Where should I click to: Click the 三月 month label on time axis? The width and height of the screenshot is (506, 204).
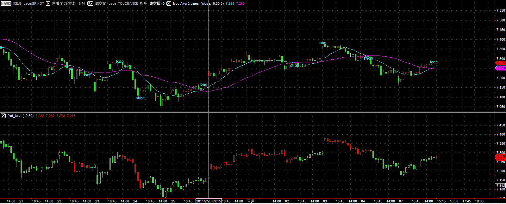[x=251, y=201]
